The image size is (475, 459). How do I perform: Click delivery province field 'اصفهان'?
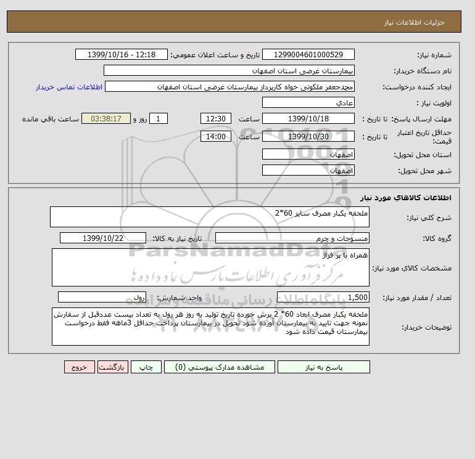point(308,154)
